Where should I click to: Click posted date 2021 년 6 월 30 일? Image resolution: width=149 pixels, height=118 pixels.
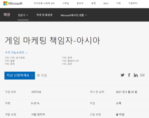point(126,92)
